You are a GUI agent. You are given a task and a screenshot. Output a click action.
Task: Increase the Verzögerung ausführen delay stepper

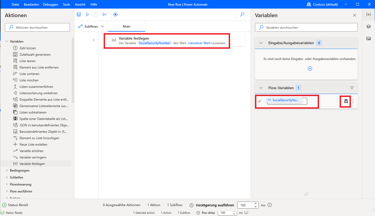tap(256, 204)
